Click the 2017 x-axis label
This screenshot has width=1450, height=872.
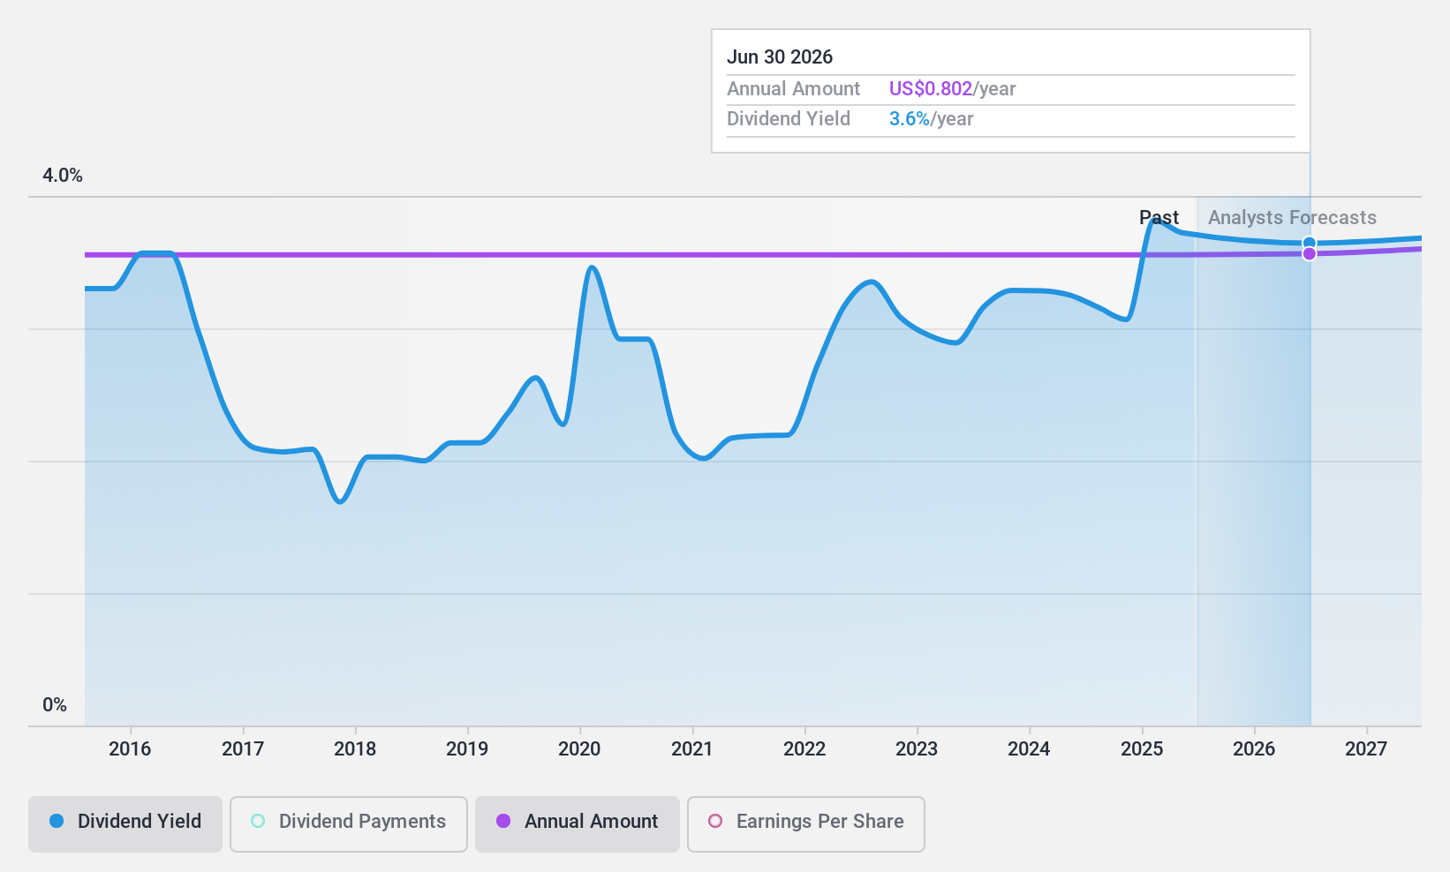click(243, 749)
